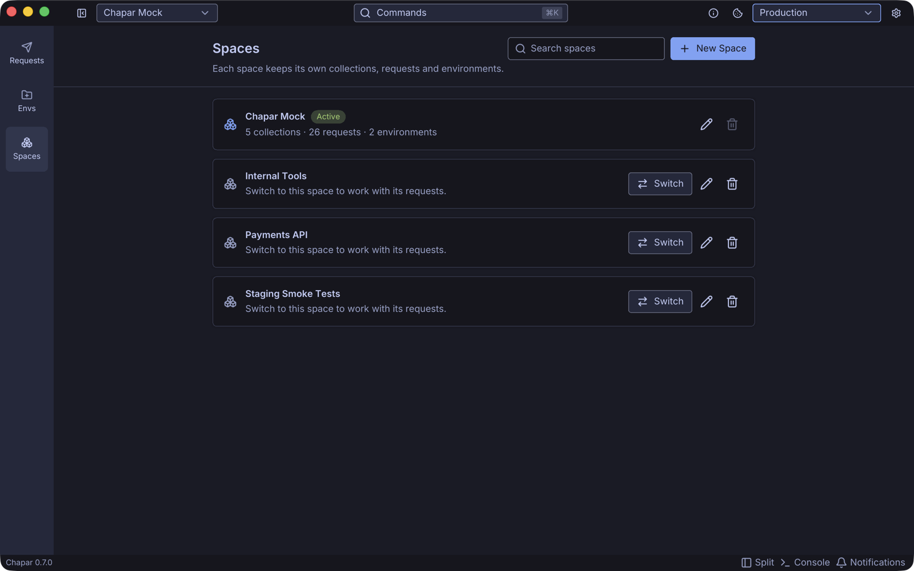Switch to the Payments API space
The width and height of the screenshot is (914, 571).
660,243
